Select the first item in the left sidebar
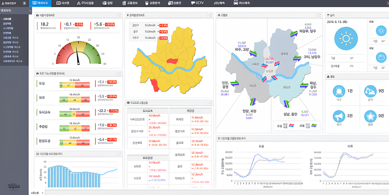389x195 pixels. (x=7, y=19)
